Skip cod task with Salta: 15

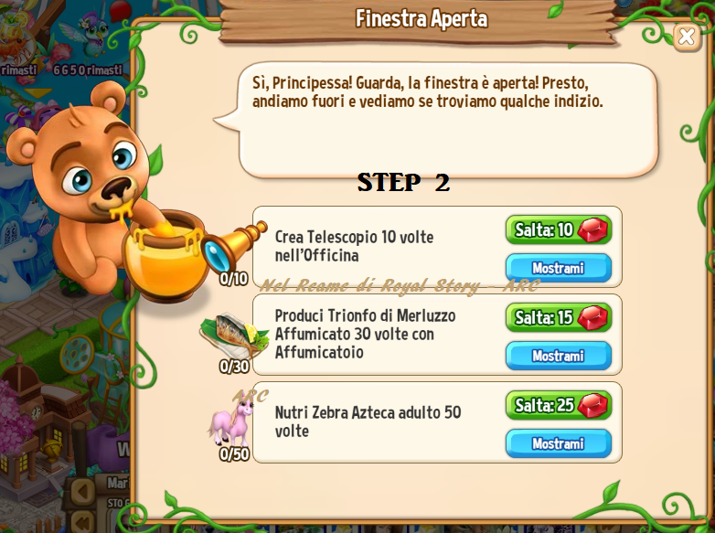tap(558, 317)
